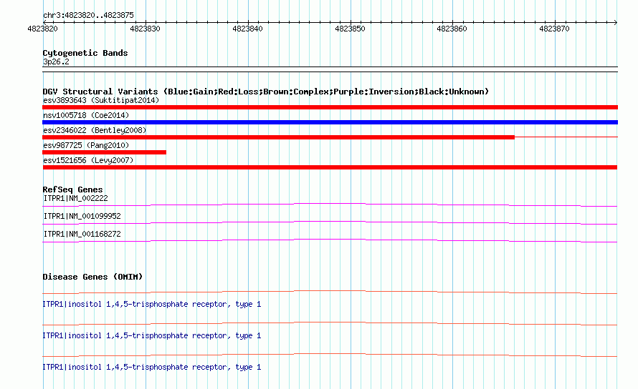Select transcript ITPR1|NM_001099952
The image size is (638, 389).
pos(82,217)
